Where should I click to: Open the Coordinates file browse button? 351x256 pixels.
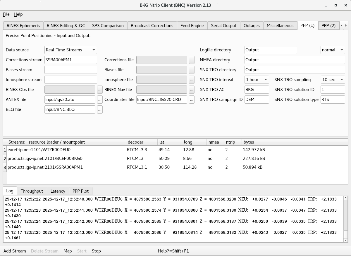pyautogui.click(x=192, y=100)
